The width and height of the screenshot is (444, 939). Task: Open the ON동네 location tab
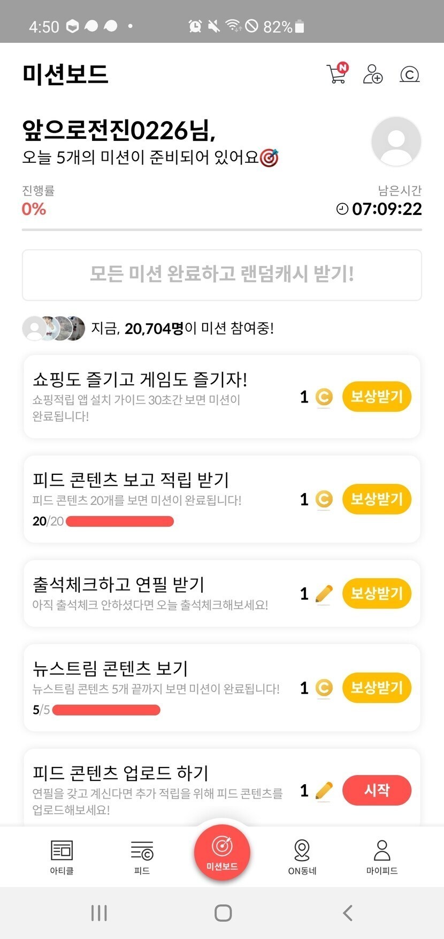302,856
